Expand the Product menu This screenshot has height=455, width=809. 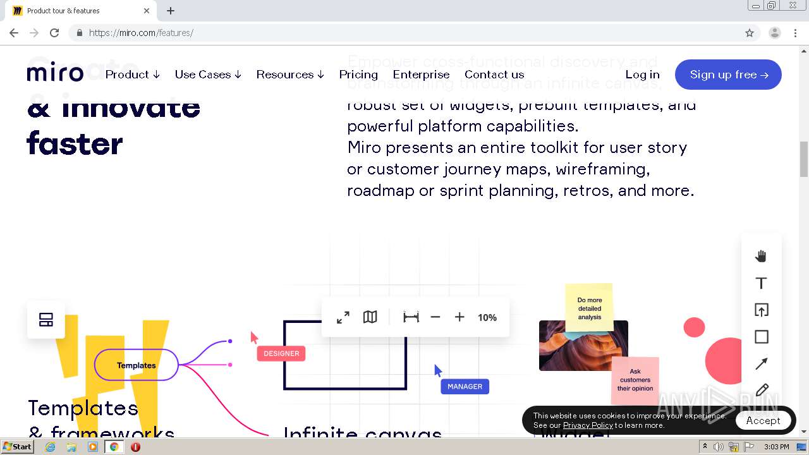point(133,75)
